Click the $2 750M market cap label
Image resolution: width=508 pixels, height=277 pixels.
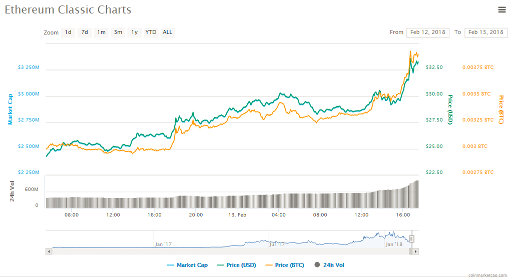29,119
